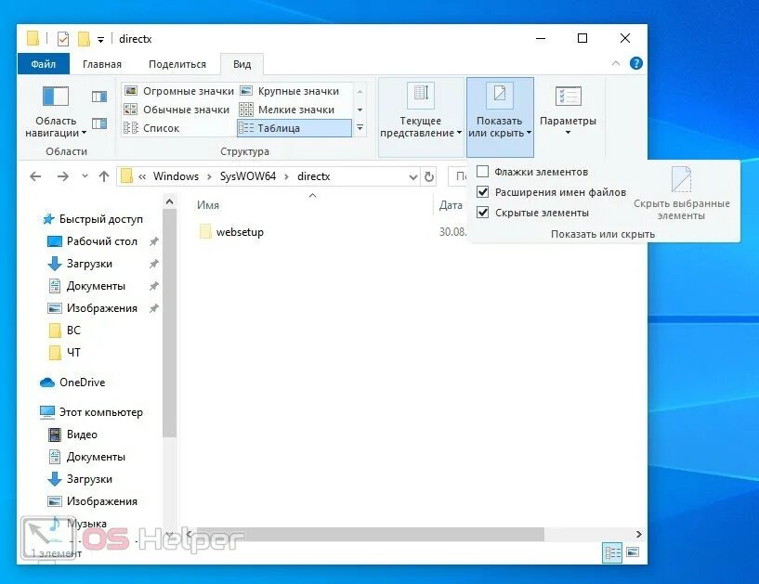Uncheck Скрытые элементы checkbox
Screen dimensions: 759x584
(x=482, y=213)
